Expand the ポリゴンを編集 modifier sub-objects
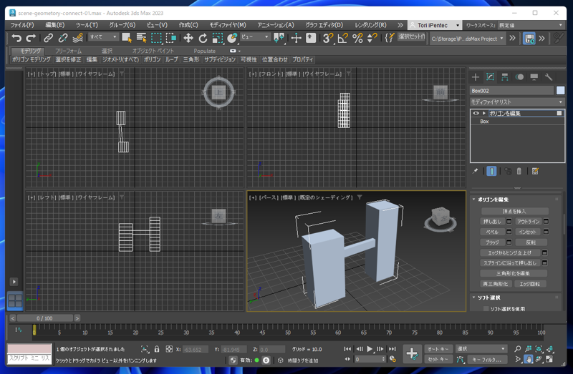Screen dimensions: 573x374 (484, 113)
